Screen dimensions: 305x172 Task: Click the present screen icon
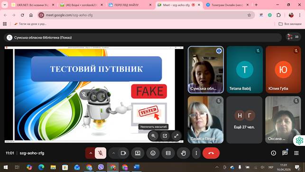coord(138,153)
